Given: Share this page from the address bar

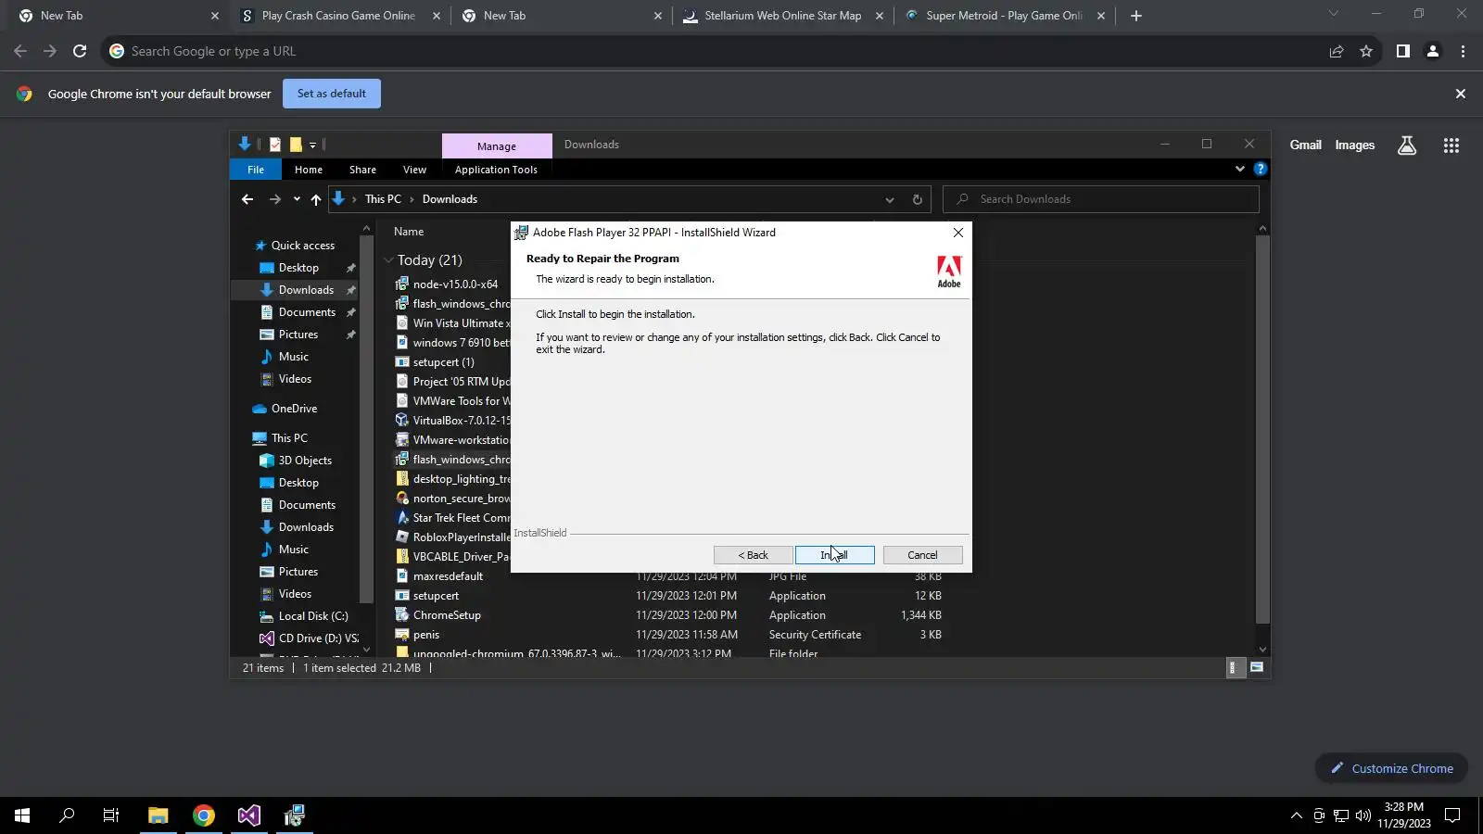Looking at the screenshot, I should point(1337,51).
